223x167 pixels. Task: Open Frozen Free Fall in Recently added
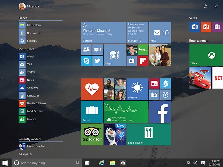point(32,146)
